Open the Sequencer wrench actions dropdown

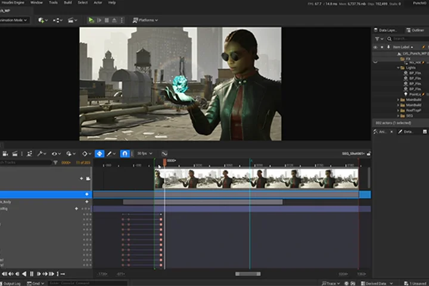tap(42, 154)
